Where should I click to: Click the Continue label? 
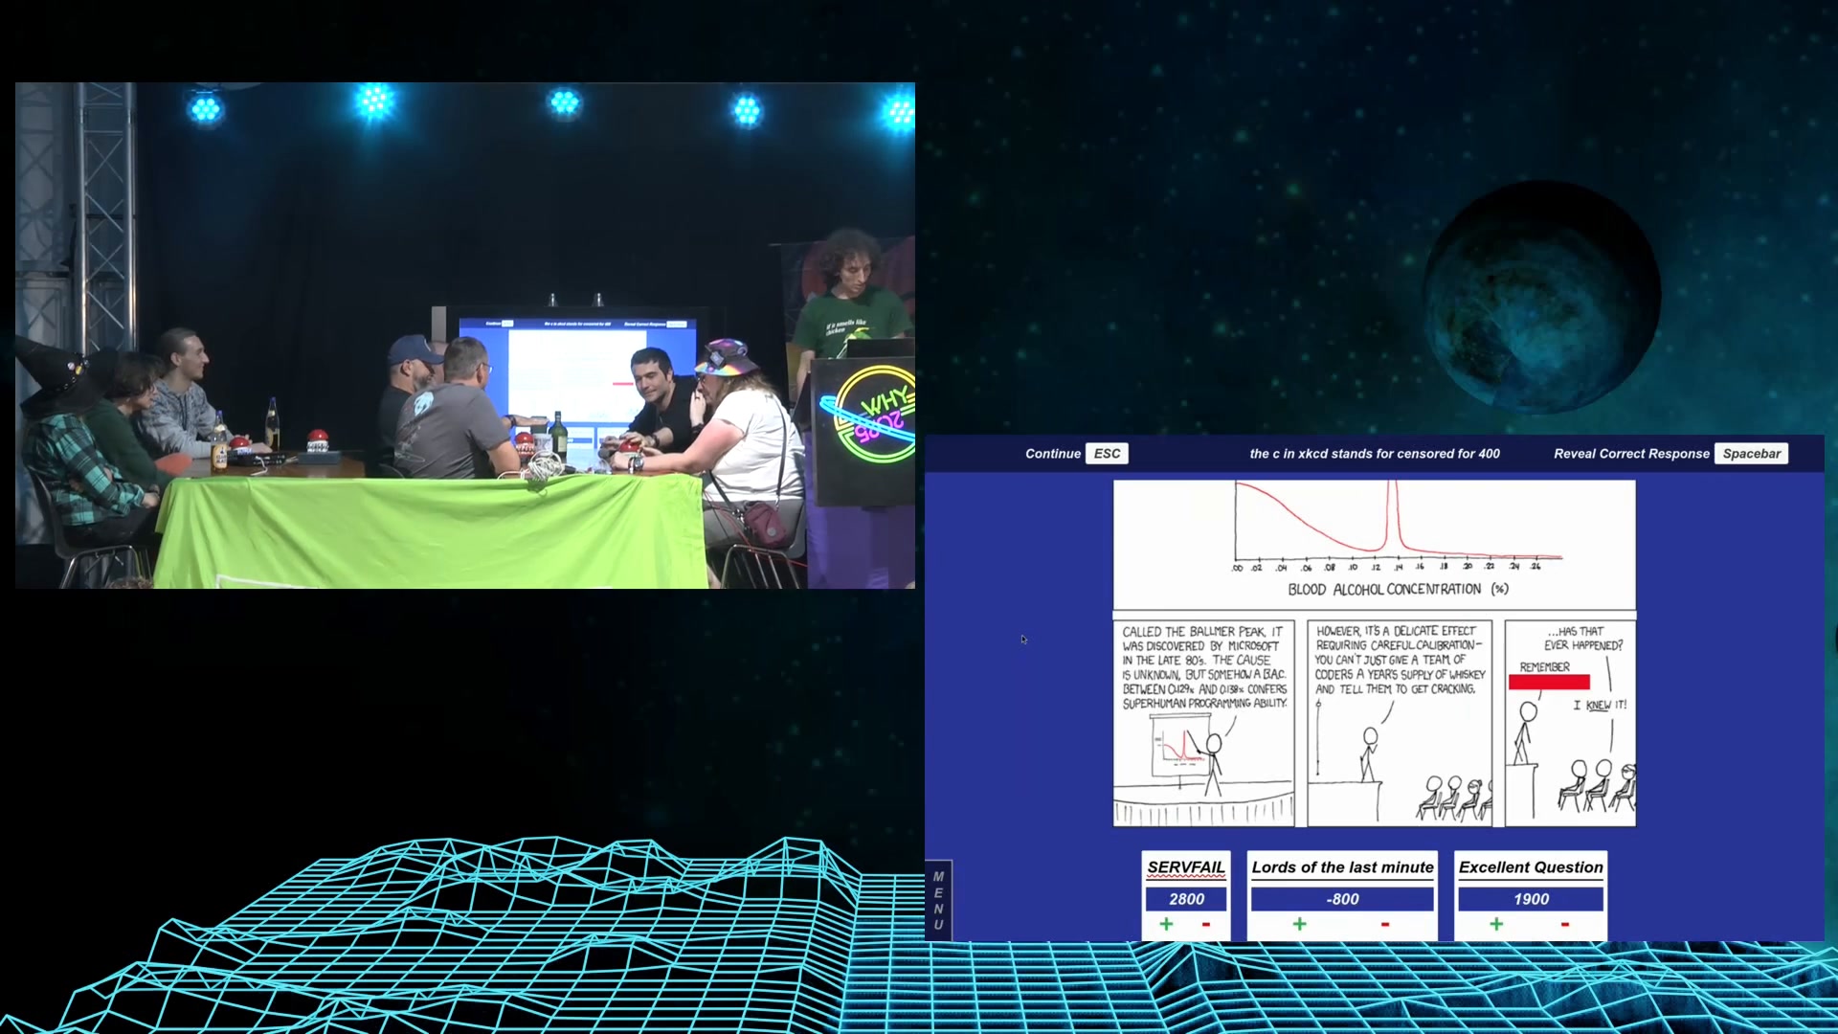pyautogui.click(x=1053, y=454)
